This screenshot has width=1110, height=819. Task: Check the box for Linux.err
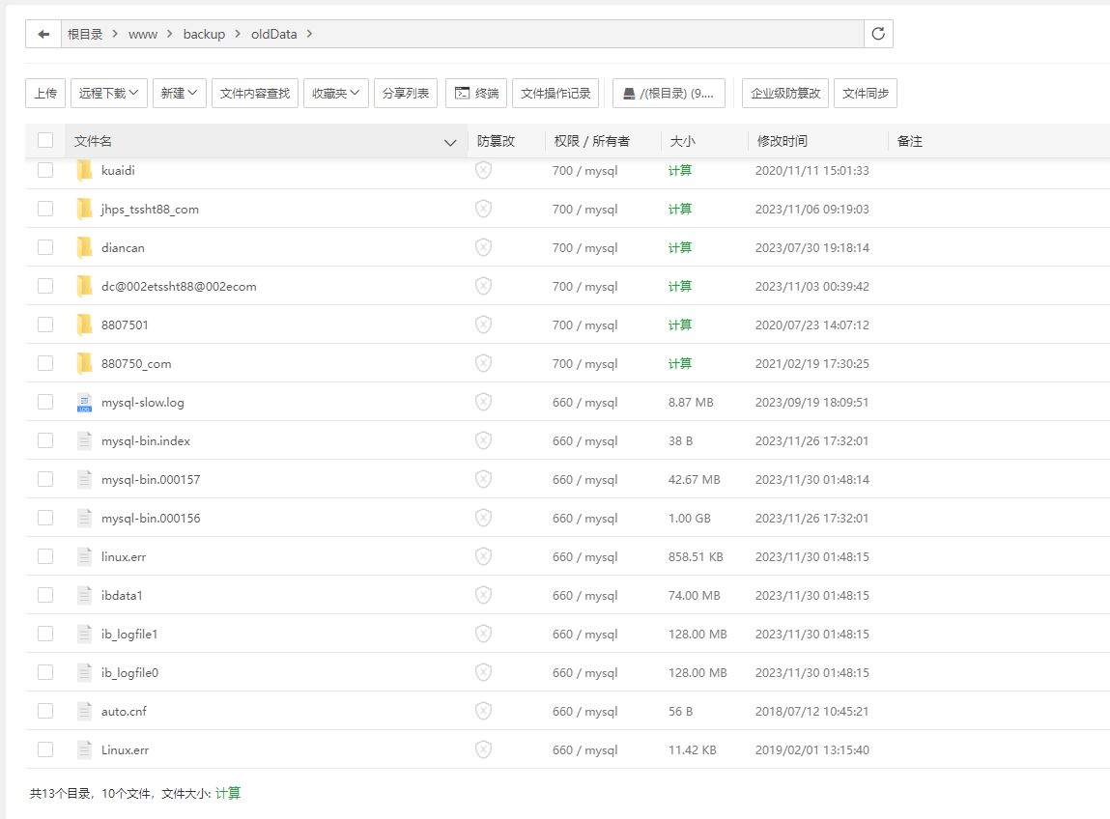45,749
